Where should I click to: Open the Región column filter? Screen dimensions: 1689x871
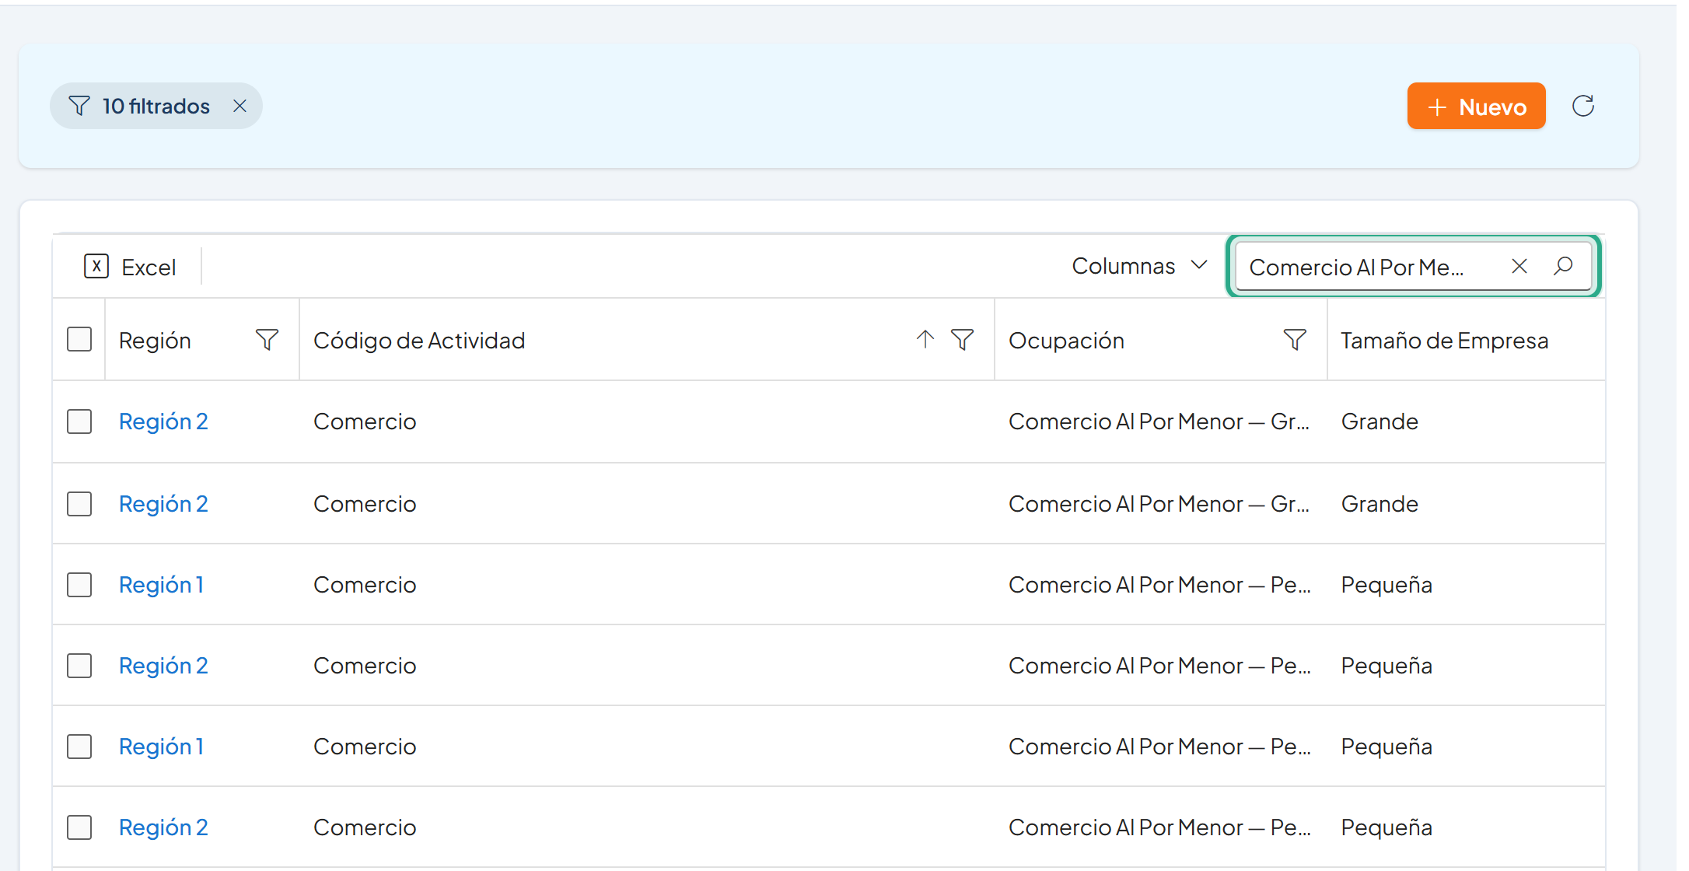click(x=267, y=340)
